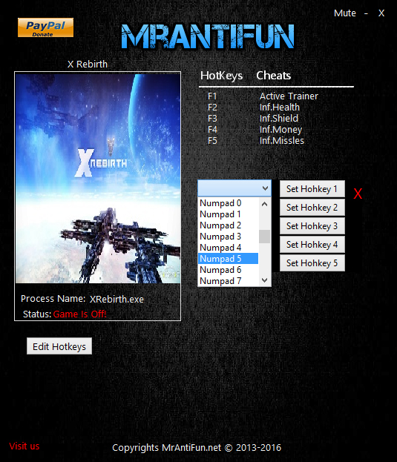Screen dimensions: 397x462
Task: Click the F3 hotkey label
Action: [x=212, y=119]
